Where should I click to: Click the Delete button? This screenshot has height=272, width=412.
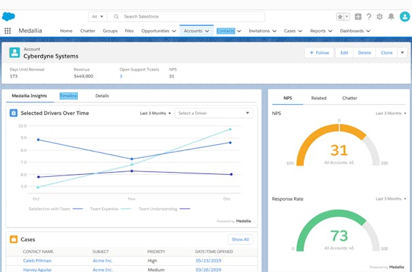tap(364, 53)
